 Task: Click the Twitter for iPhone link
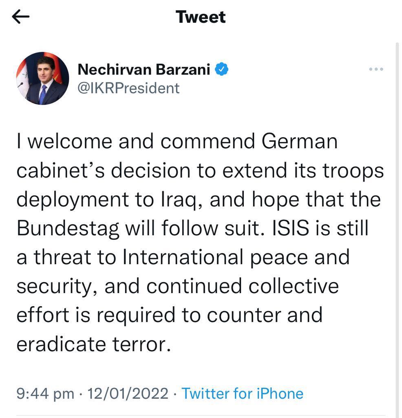point(243,394)
